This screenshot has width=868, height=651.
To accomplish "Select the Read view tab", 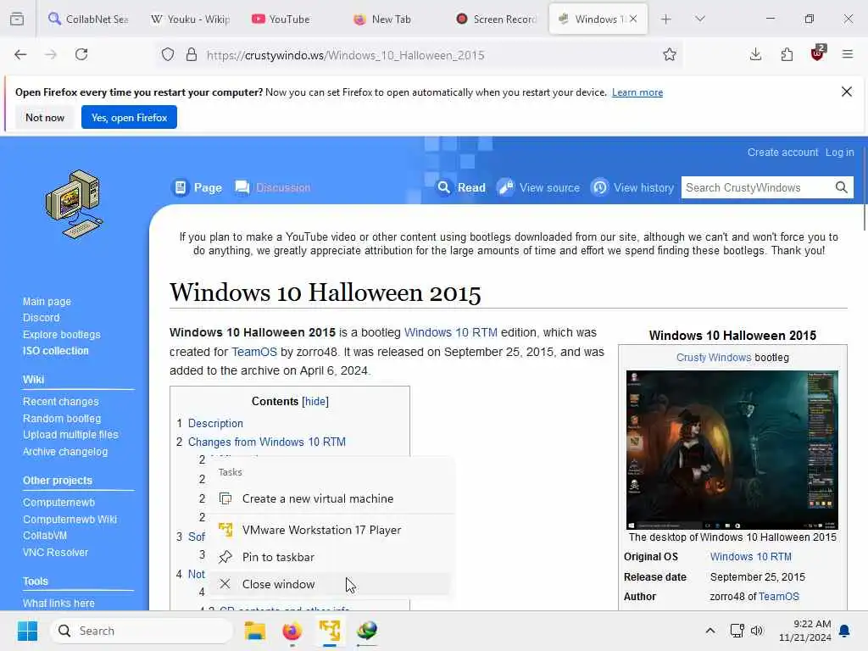I will click(x=461, y=187).
